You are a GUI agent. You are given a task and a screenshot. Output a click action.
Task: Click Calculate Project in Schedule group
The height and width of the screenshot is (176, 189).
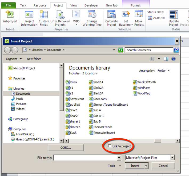click(x=111, y=18)
